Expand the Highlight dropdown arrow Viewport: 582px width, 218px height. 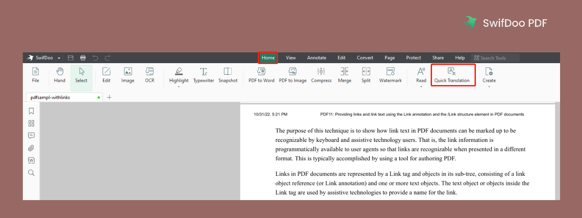click(x=179, y=86)
